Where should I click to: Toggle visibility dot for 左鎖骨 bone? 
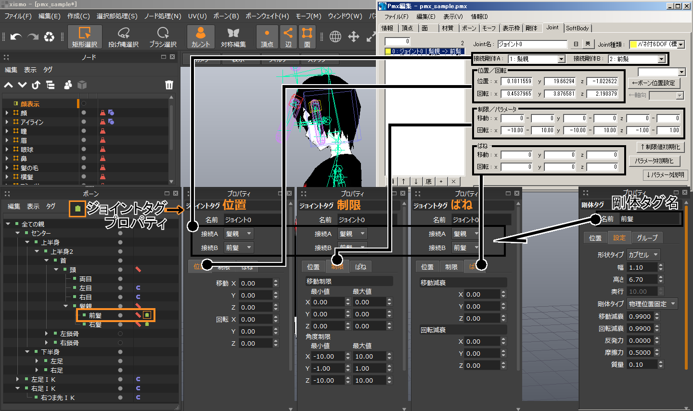point(120,334)
